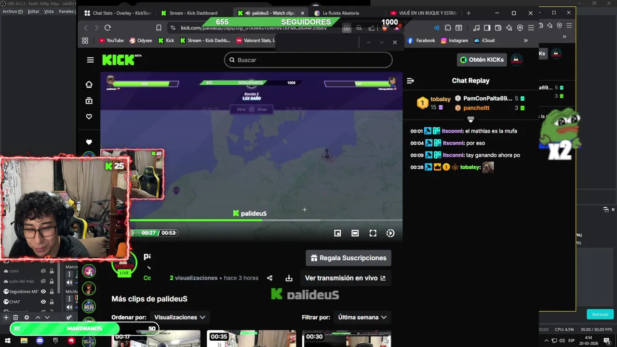Open Windows Start menu
Image resolution: width=617 pixels, height=347 pixels.
tap(8, 341)
